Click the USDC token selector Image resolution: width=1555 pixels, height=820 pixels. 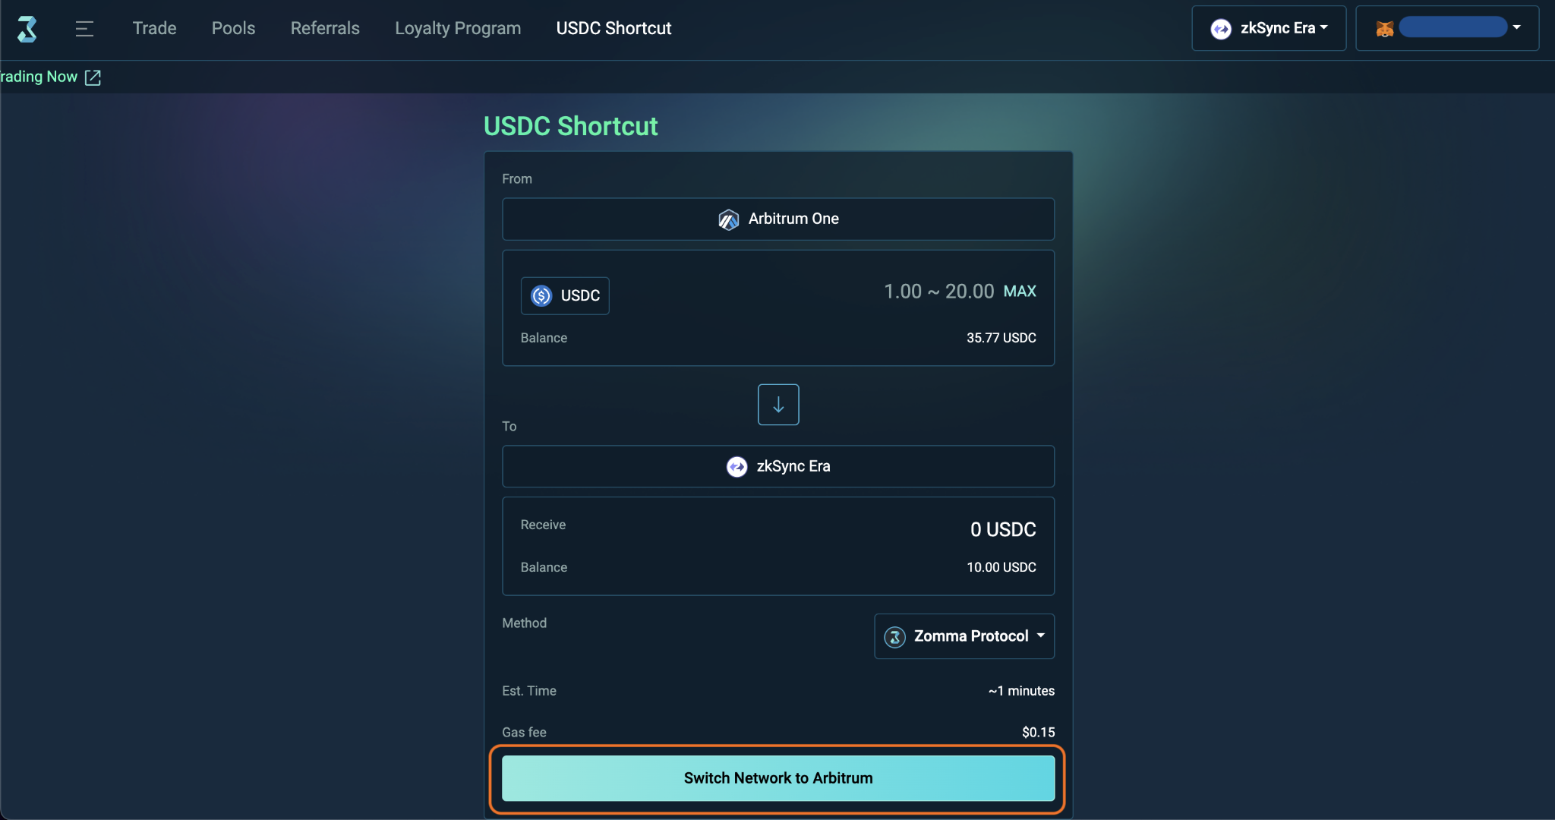click(565, 295)
